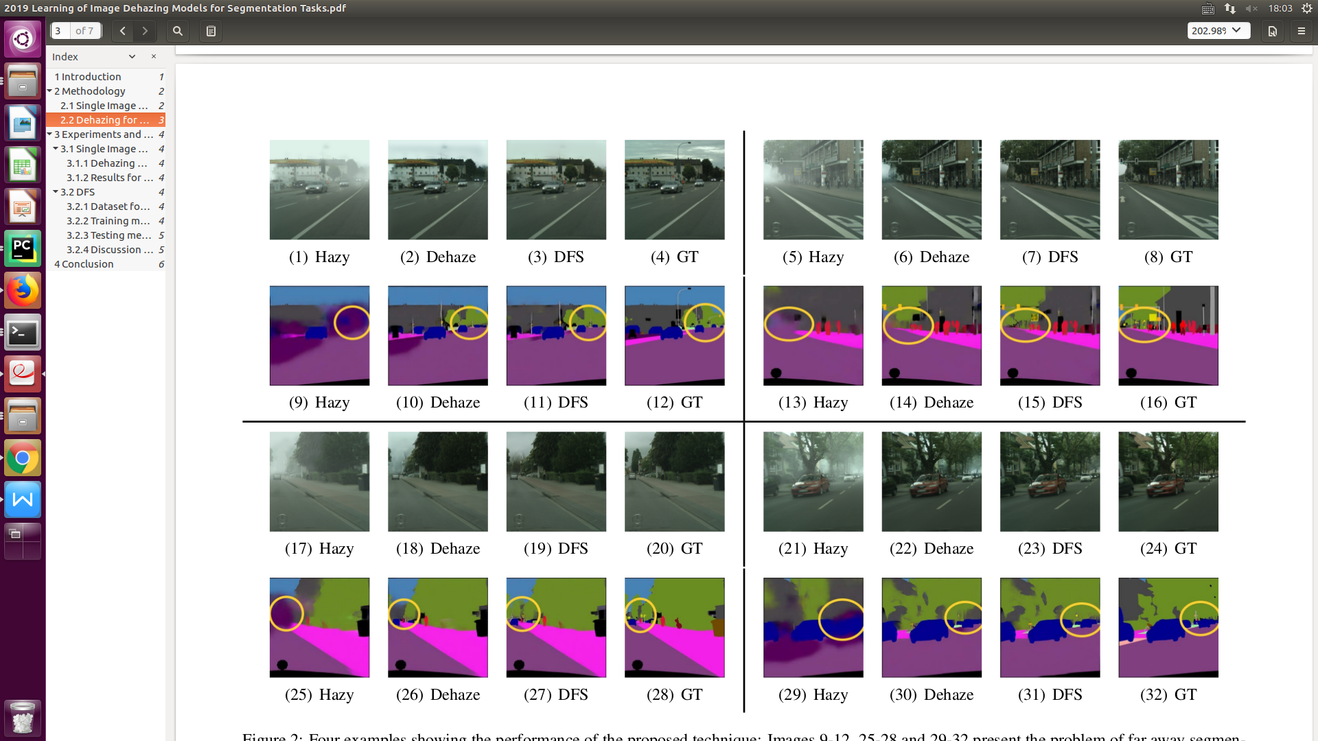
Task: Go to the next page arrow
Action: [x=145, y=31]
